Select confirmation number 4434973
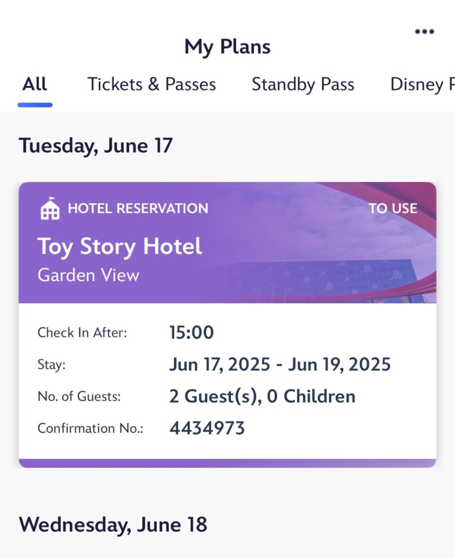455x558 pixels. (207, 428)
